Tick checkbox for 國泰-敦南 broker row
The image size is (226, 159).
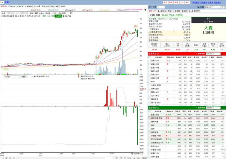point(149,61)
